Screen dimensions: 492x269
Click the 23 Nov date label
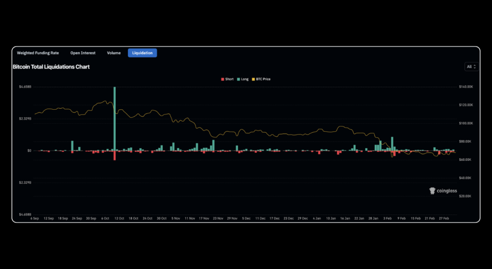(218, 218)
